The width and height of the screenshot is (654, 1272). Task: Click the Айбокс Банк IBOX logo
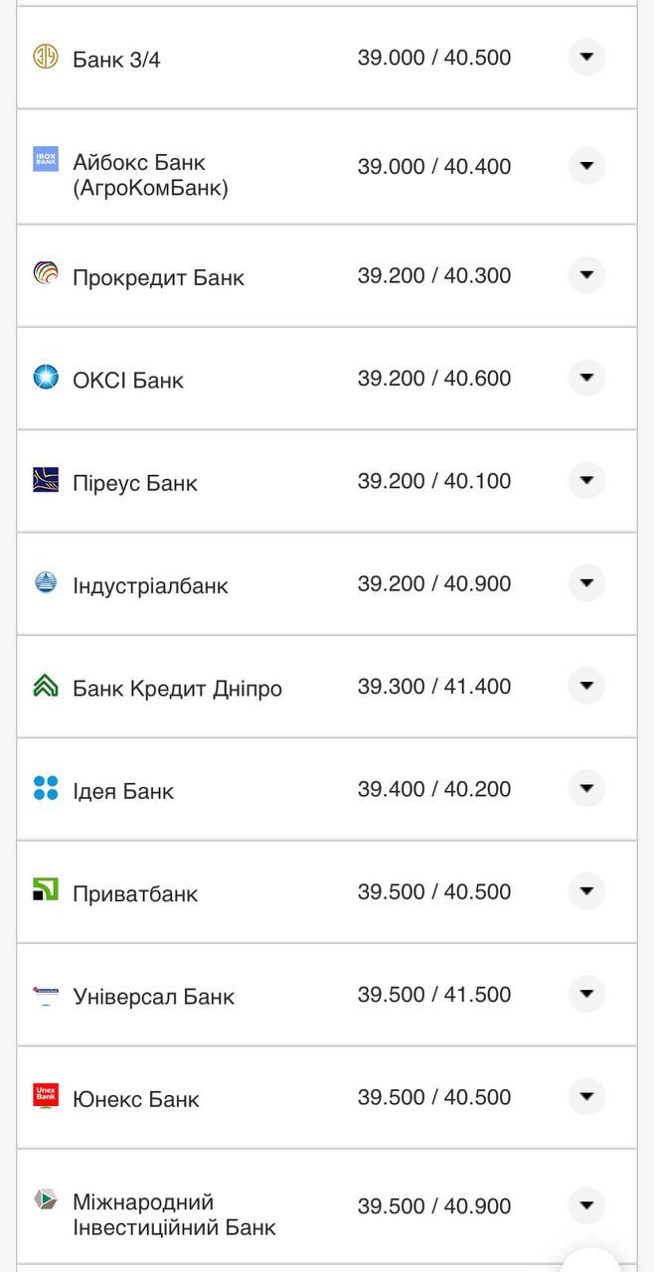tap(46, 160)
